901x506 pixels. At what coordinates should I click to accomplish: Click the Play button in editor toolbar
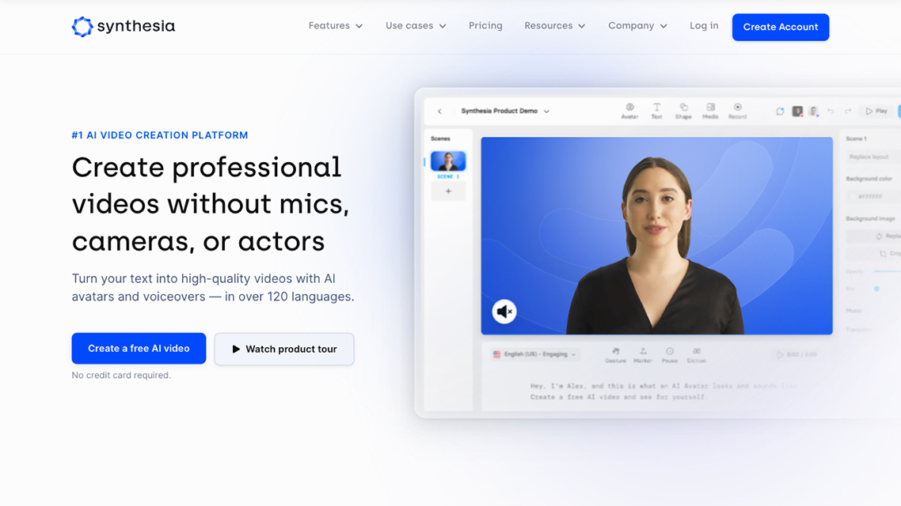click(876, 111)
